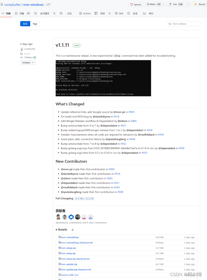The height and width of the screenshot is (280, 207).
Task: Open @mon-jai mention in New Contributors
Action: [67, 169]
